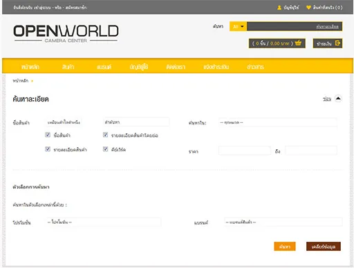Screen dimensions: 354x268
Task: Click the collapse arrow circle icon
Action: pos(338,99)
